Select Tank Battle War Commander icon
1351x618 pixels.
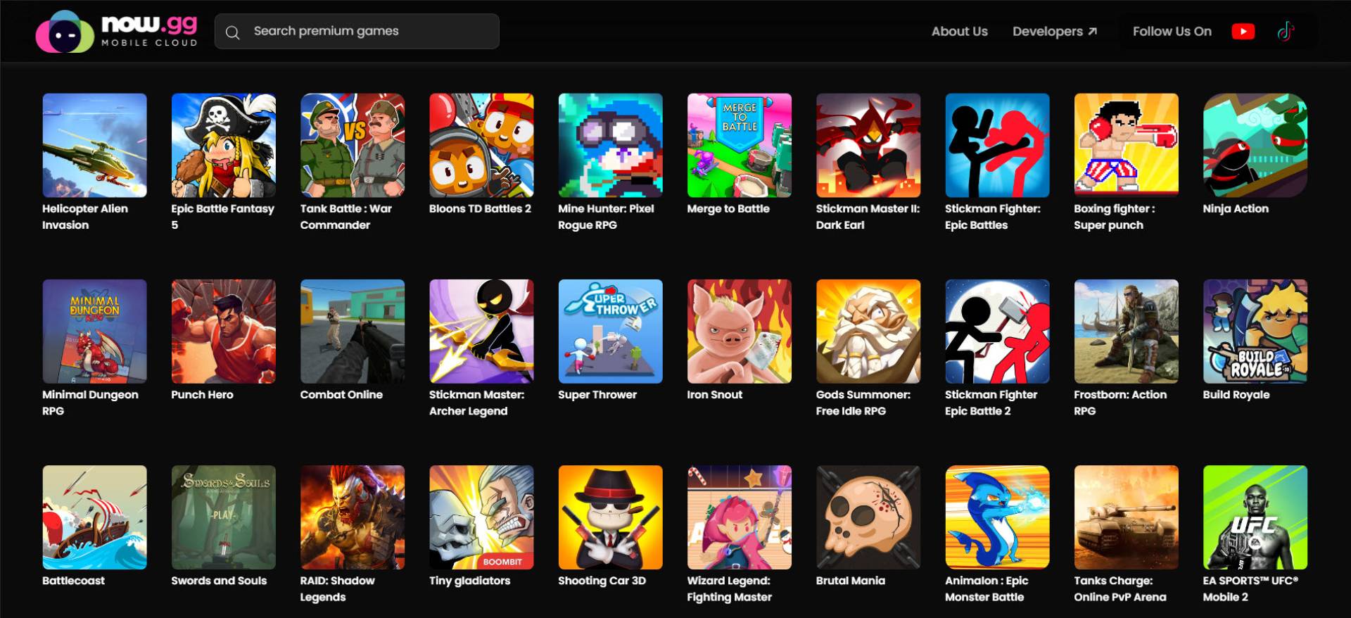click(353, 146)
